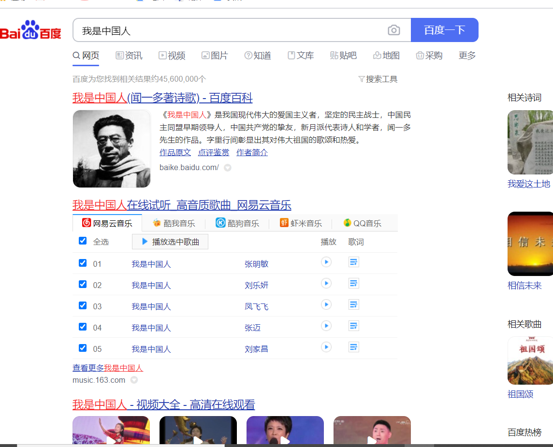Uncheck song 03 checkbox
553x447 pixels.
tap(83, 305)
